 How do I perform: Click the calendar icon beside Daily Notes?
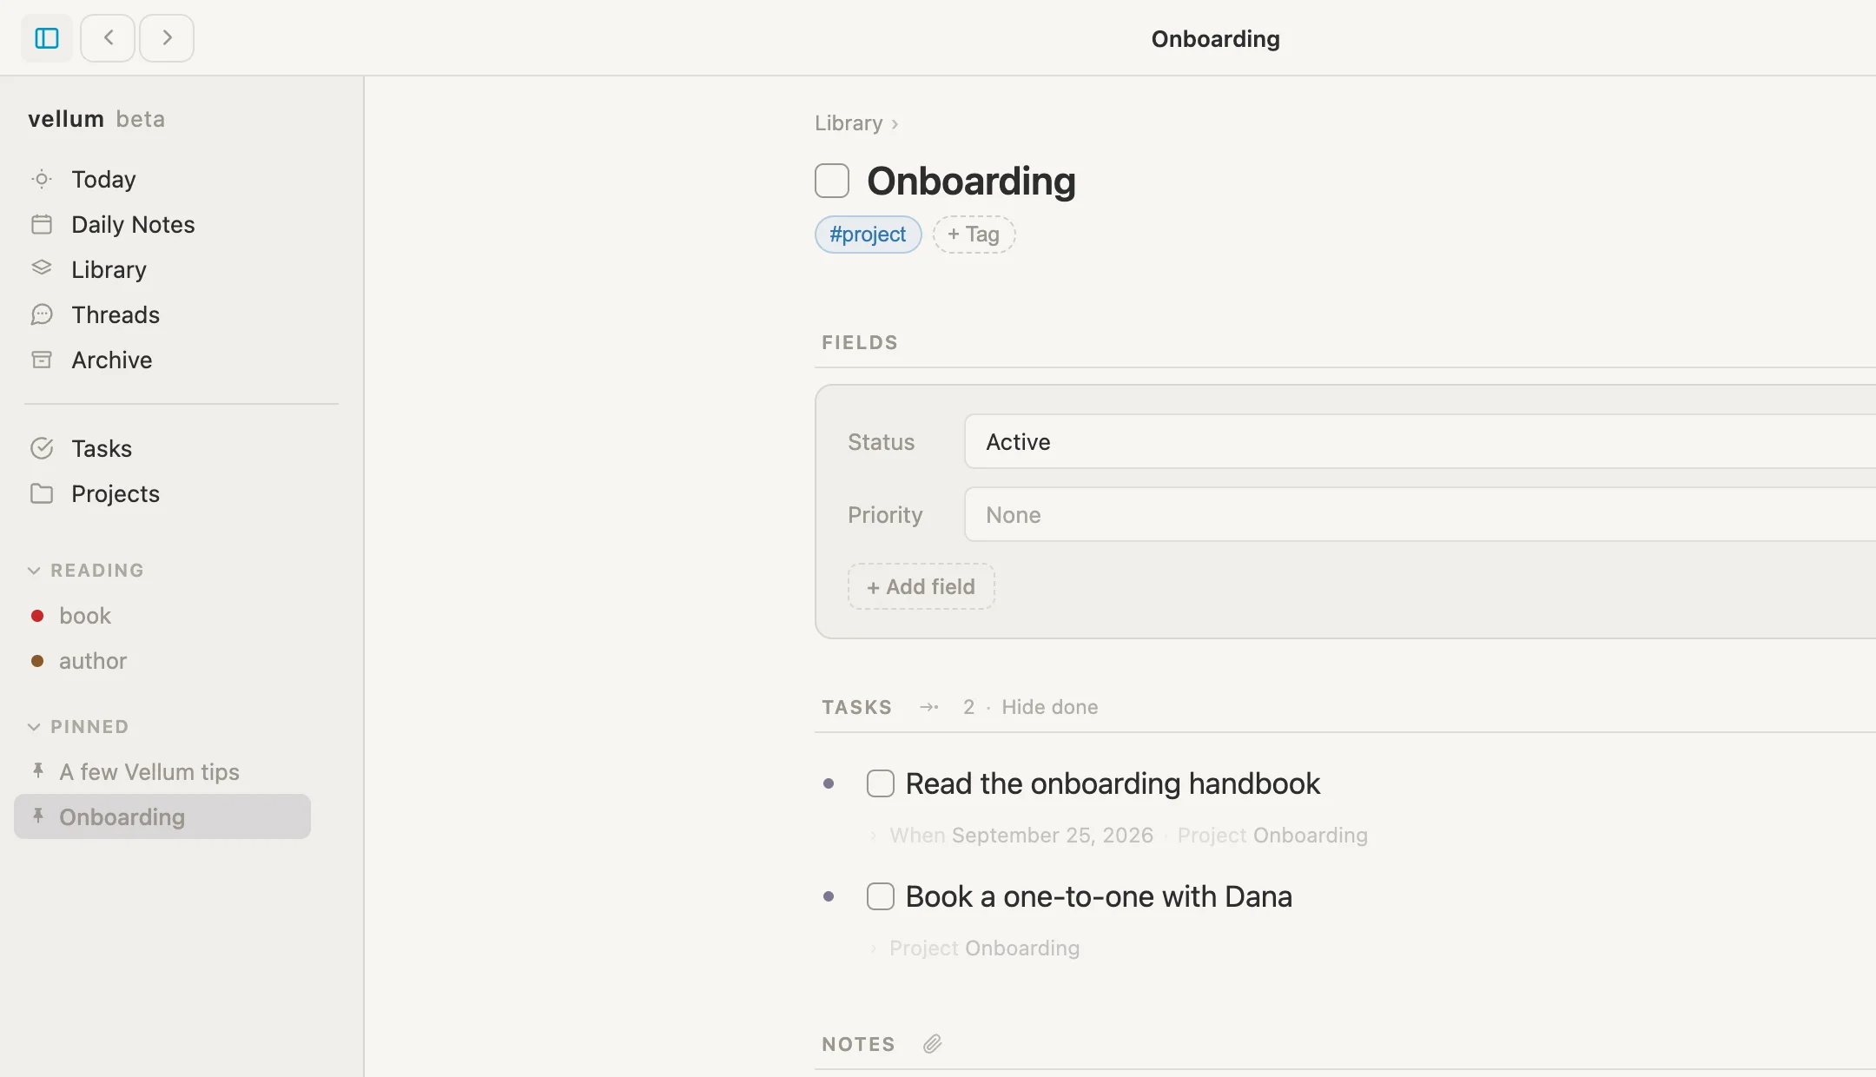[42, 224]
